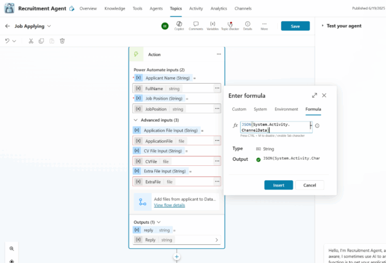Open the ellipsis menu on CVFile row

[217, 161]
